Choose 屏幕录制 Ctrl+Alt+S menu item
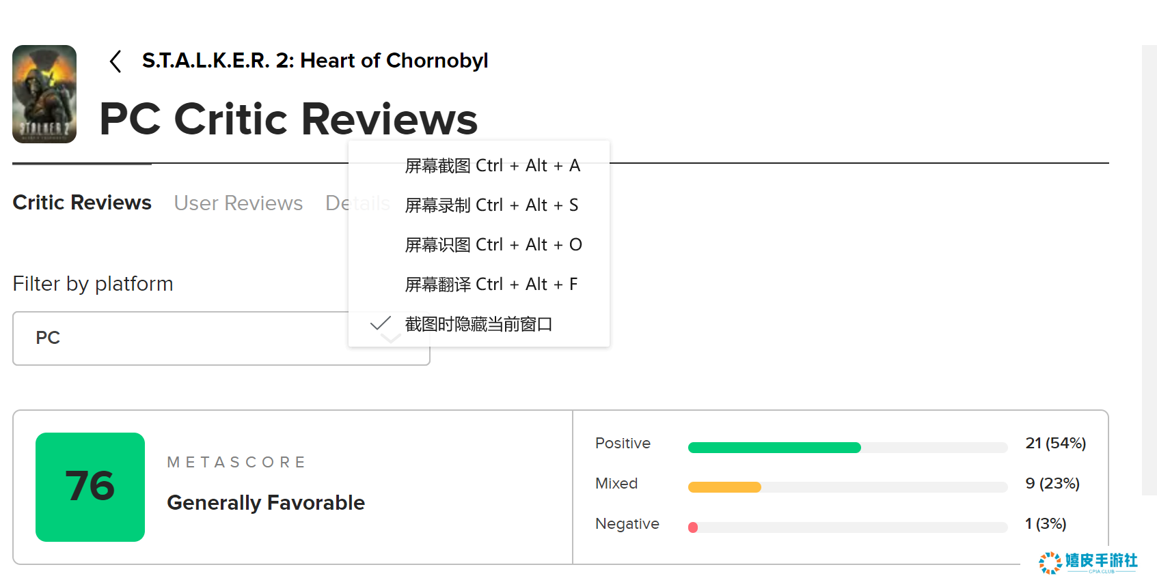 (491, 205)
